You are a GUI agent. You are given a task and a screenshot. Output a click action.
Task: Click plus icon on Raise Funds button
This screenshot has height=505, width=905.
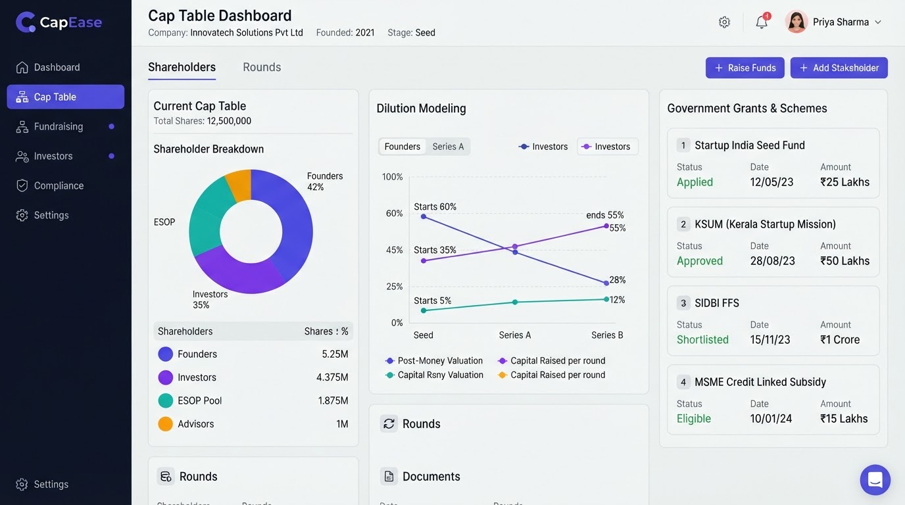[x=719, y=68]
